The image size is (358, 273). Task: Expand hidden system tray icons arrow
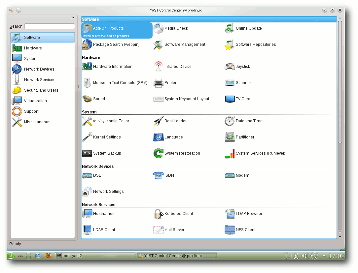[x=324, y=256]
